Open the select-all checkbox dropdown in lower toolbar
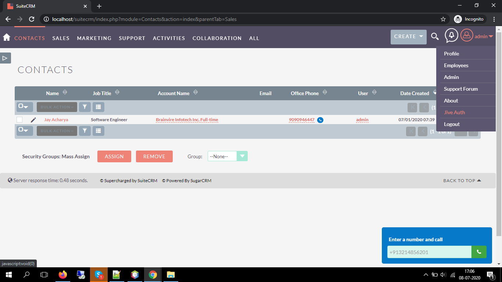The image size is (502, 282). [x=25, y=131]
